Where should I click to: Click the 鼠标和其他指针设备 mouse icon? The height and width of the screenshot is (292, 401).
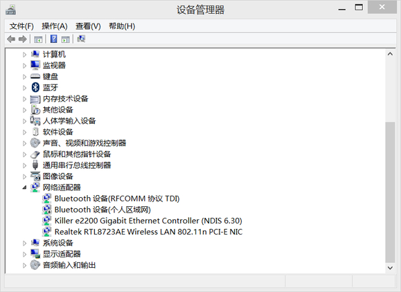click(35, 154)
